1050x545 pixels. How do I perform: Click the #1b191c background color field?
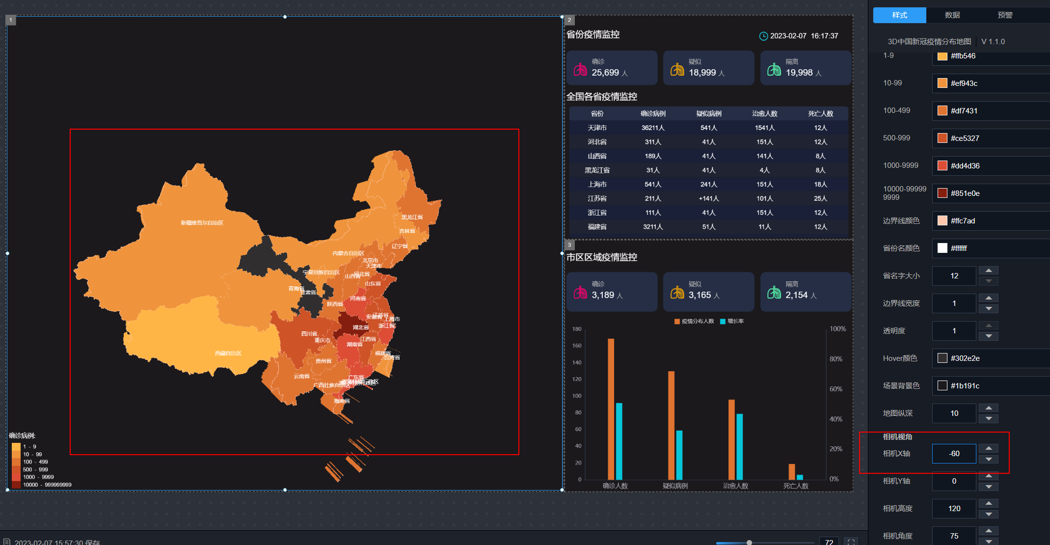coord(991,385)
